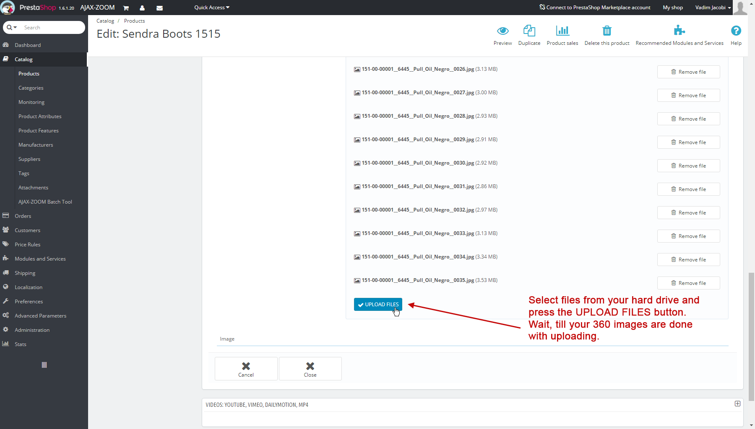Click the collapse sidebar menu icon
The image size is (755, 429).
point(44,365)
